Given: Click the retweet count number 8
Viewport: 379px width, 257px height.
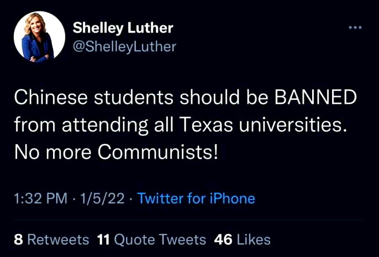Looking at the screenshot, I should pyautogui.click(x=18, y=239).
